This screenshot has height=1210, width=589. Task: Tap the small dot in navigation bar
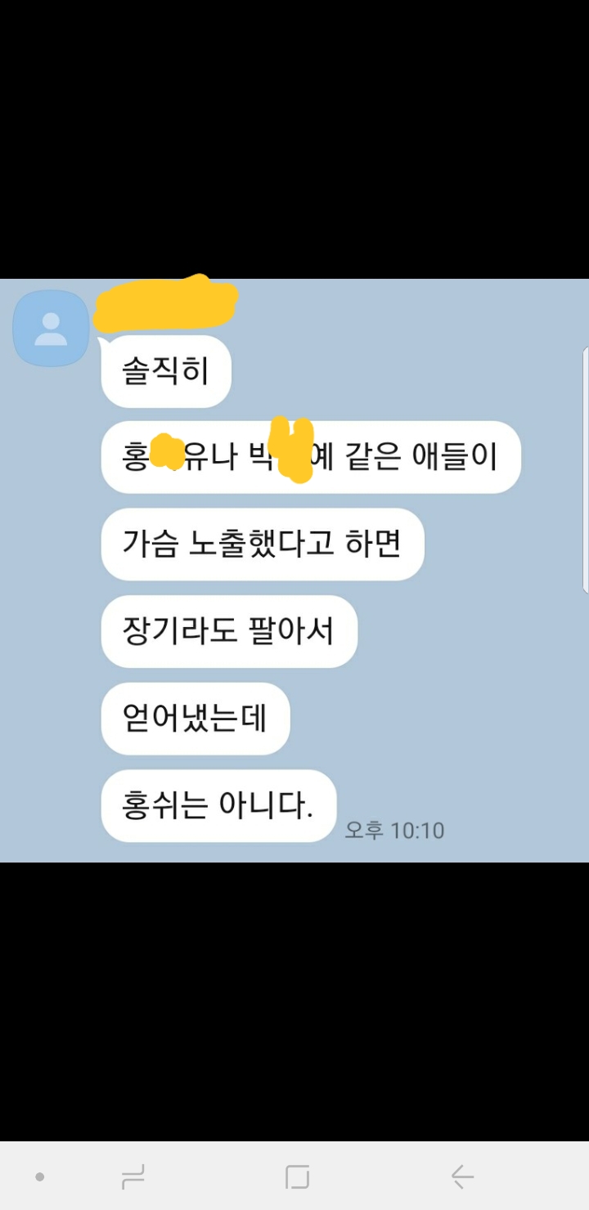click(x=39, y=1176)
